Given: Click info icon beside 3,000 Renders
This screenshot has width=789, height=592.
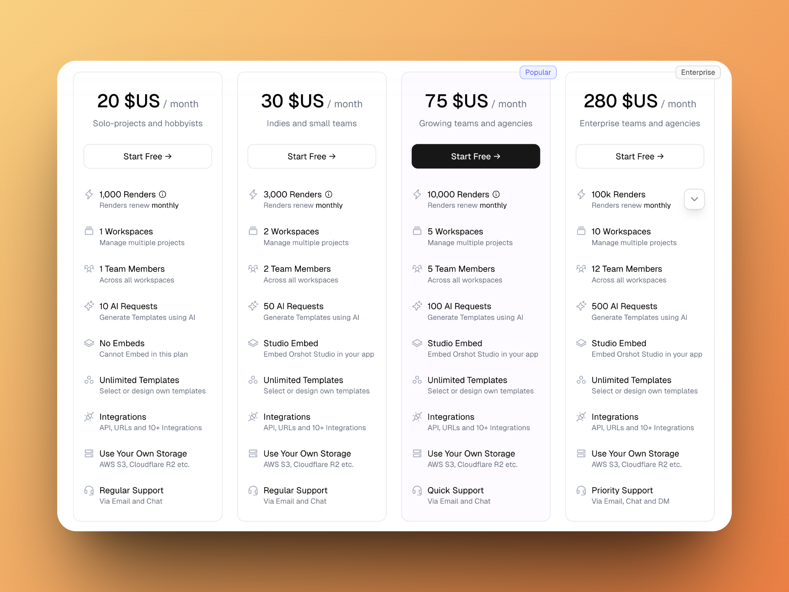Looking at the screenshot, I should point(329,194).
